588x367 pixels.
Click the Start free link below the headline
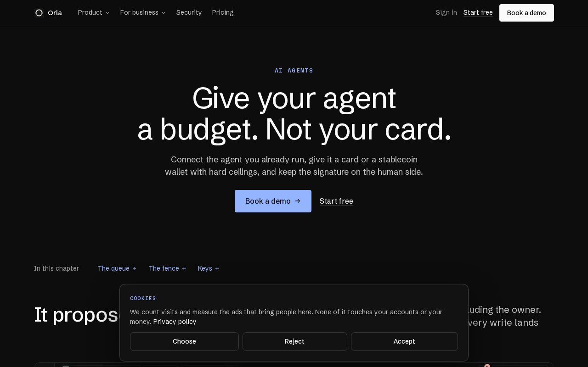point(336,201)
